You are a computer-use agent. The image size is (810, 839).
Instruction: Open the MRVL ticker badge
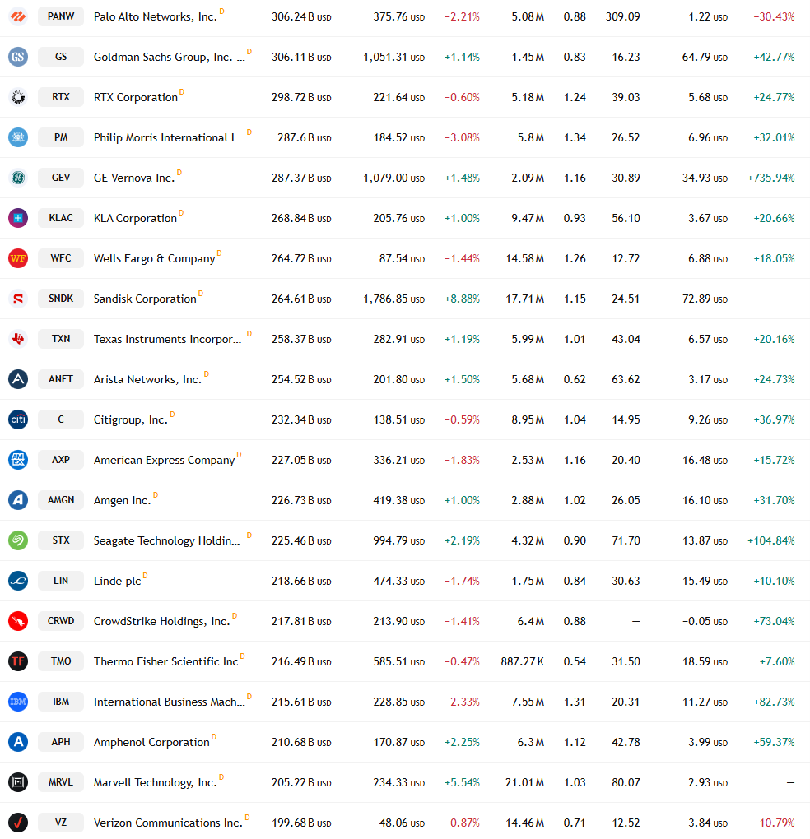point(61,782)
